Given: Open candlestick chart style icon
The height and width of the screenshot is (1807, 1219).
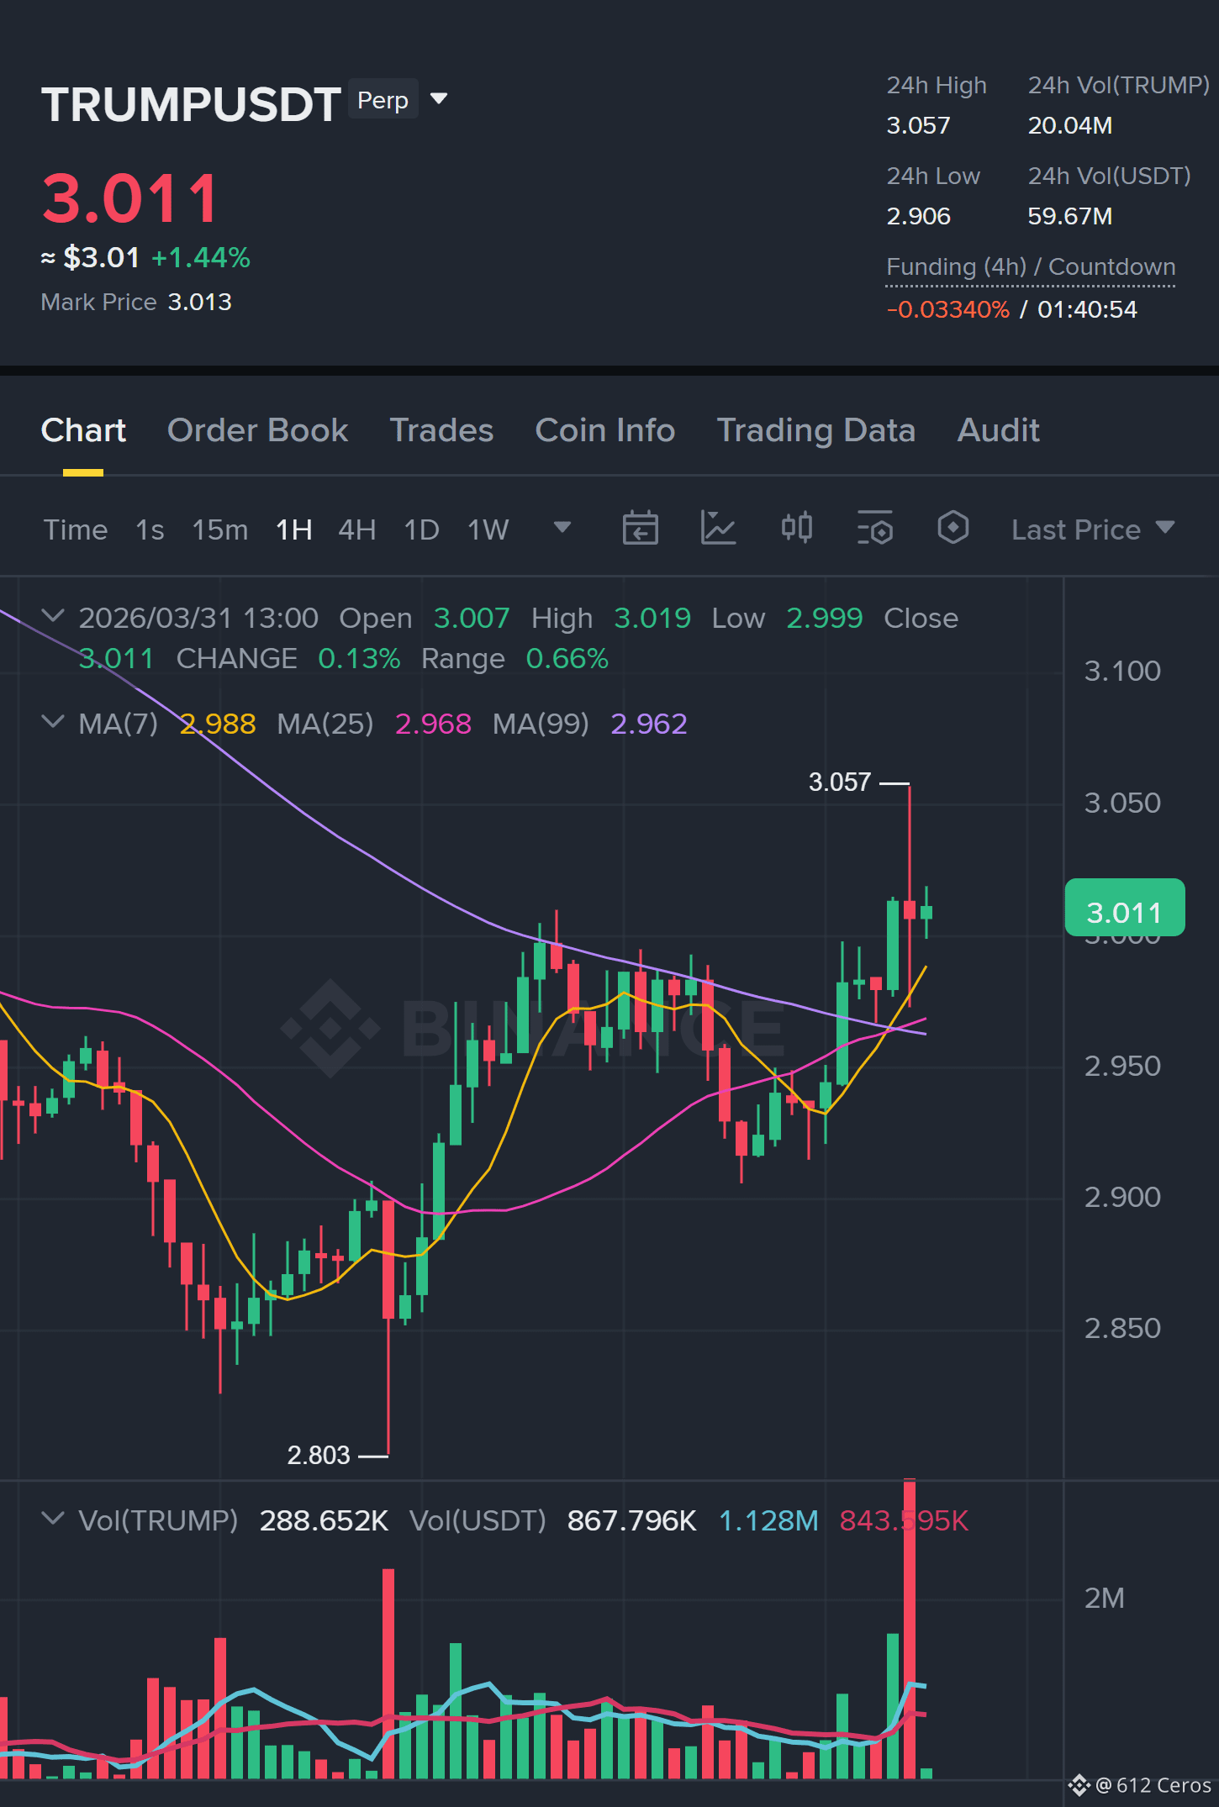Looking at the screenshot, I should click(x=796, y=529).
